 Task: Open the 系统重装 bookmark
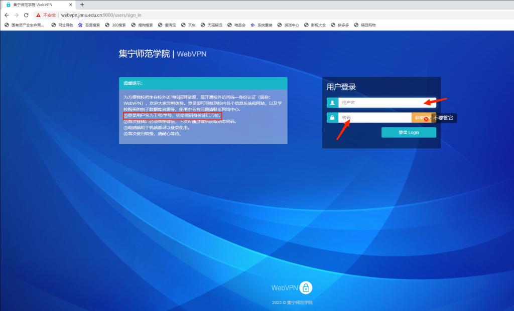tap(261, 25)
